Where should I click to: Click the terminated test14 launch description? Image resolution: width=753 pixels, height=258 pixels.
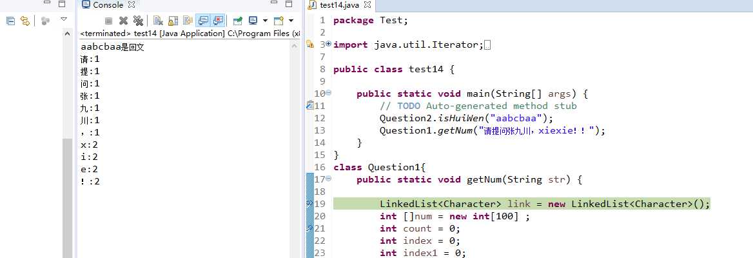click(190, 34)
